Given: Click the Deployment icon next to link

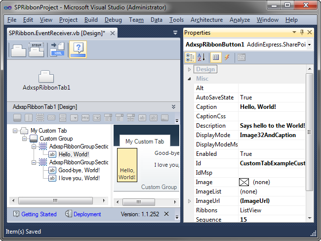Looking at the screenshot, I should (x=69, y=214).
